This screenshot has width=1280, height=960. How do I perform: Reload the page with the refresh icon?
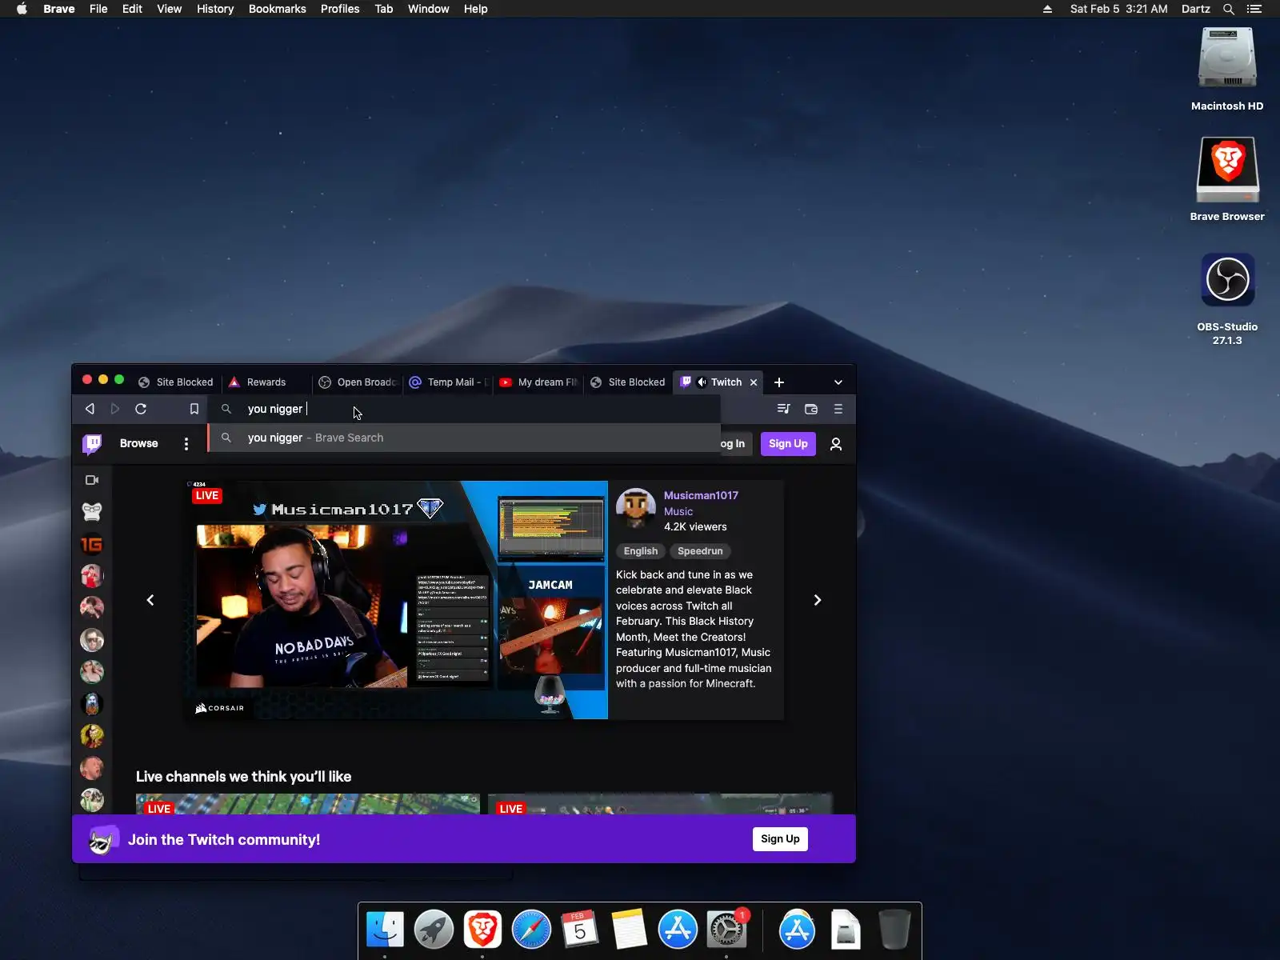coord(141,409)
